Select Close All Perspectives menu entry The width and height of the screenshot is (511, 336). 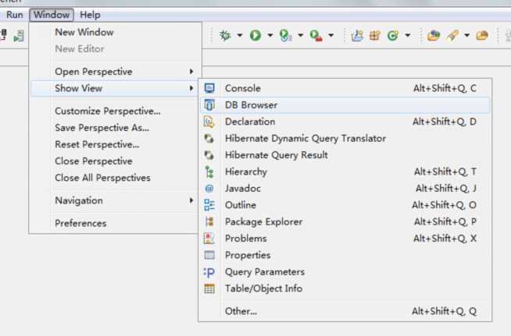click(116, 178)
